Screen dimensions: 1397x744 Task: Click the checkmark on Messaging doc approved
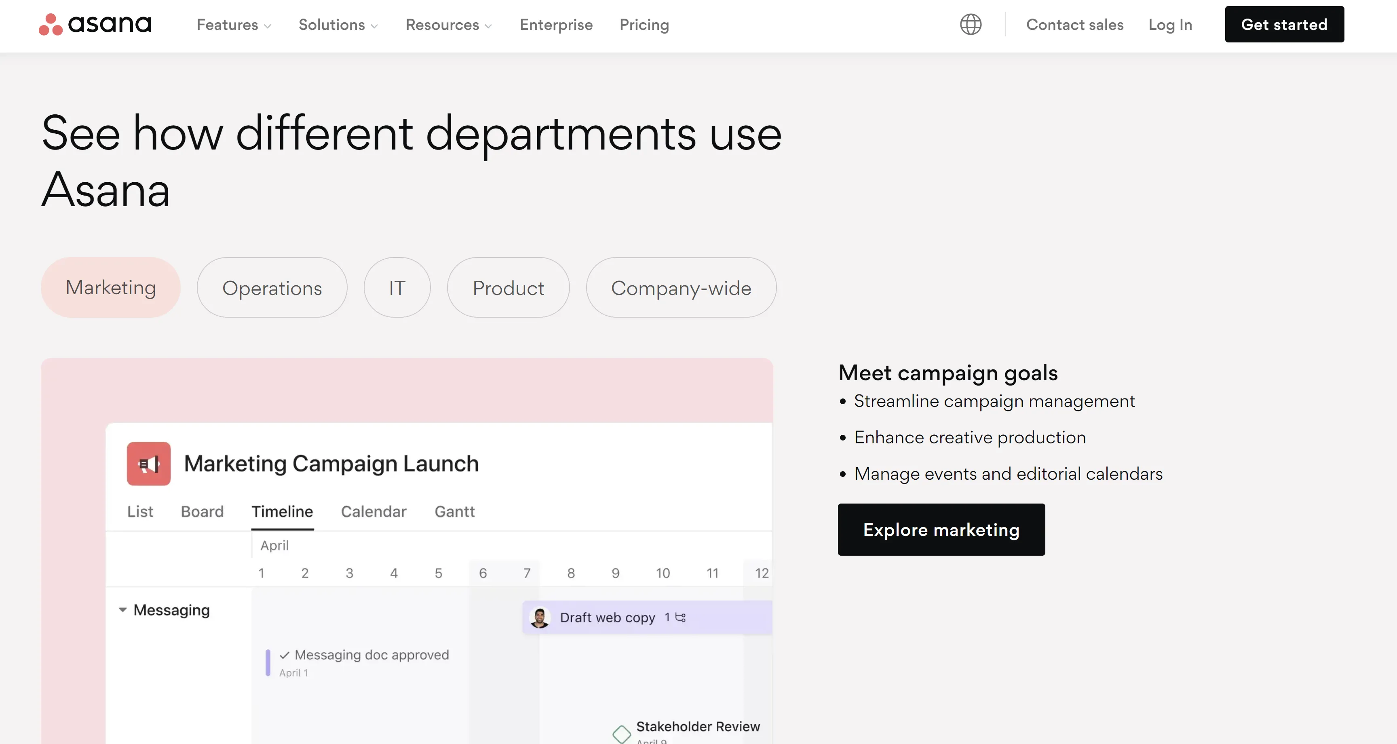[x=284, y=655]
